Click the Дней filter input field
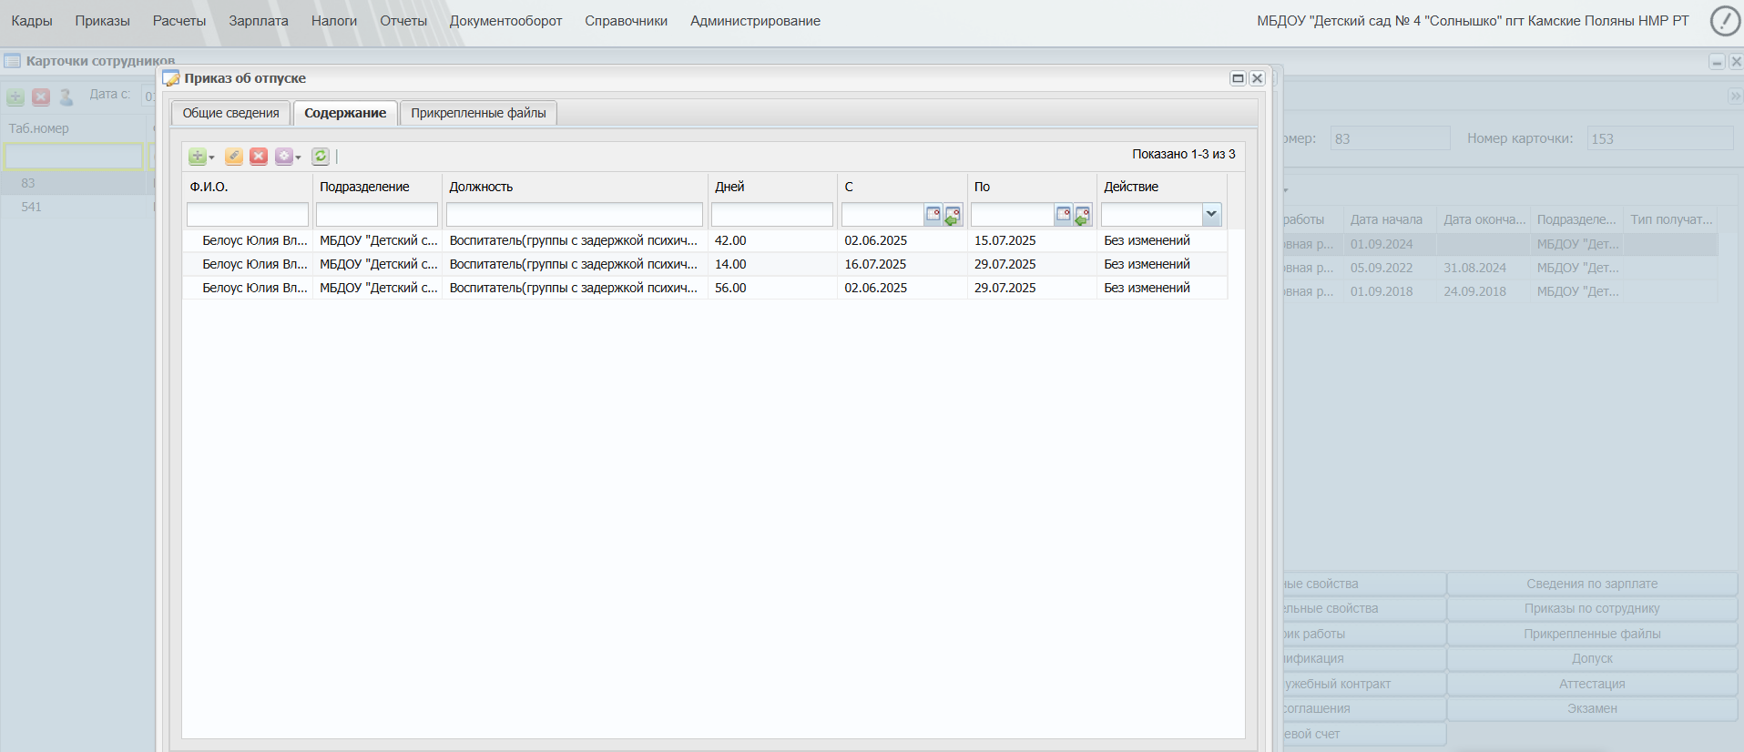Screen dimensions: 1744x752 [772, 215]
